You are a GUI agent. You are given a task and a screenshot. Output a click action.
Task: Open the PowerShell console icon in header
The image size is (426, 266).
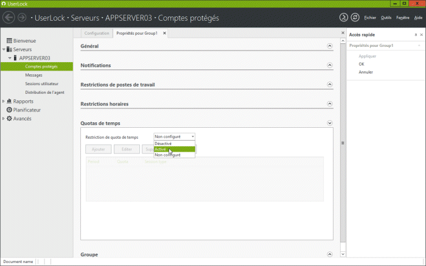coord(343,18)
